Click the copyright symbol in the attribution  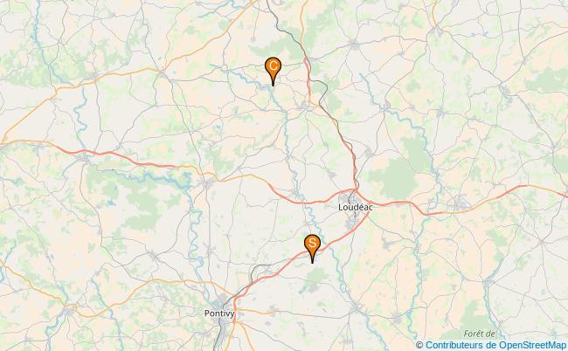[x=419, y=345]
